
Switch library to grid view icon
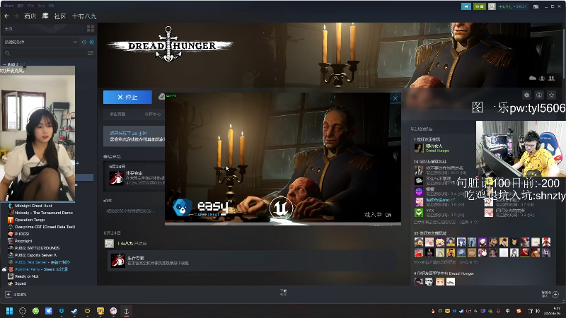pyautogui.click(x=91, y=28)
